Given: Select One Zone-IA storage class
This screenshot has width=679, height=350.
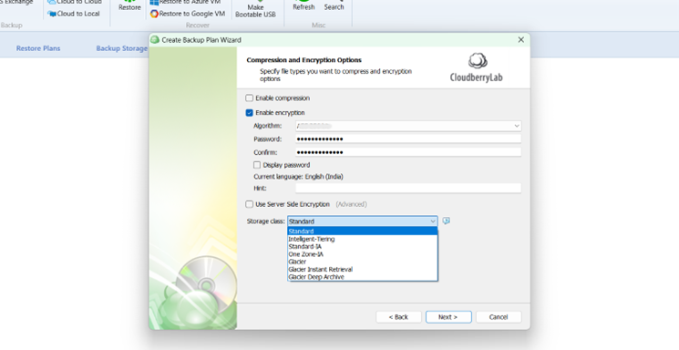Looking at the screenshot, I should (x=363, y=254).
